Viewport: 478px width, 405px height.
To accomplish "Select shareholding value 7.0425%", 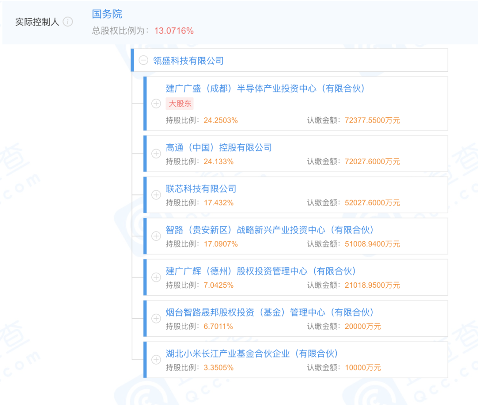I will (219, 285).
